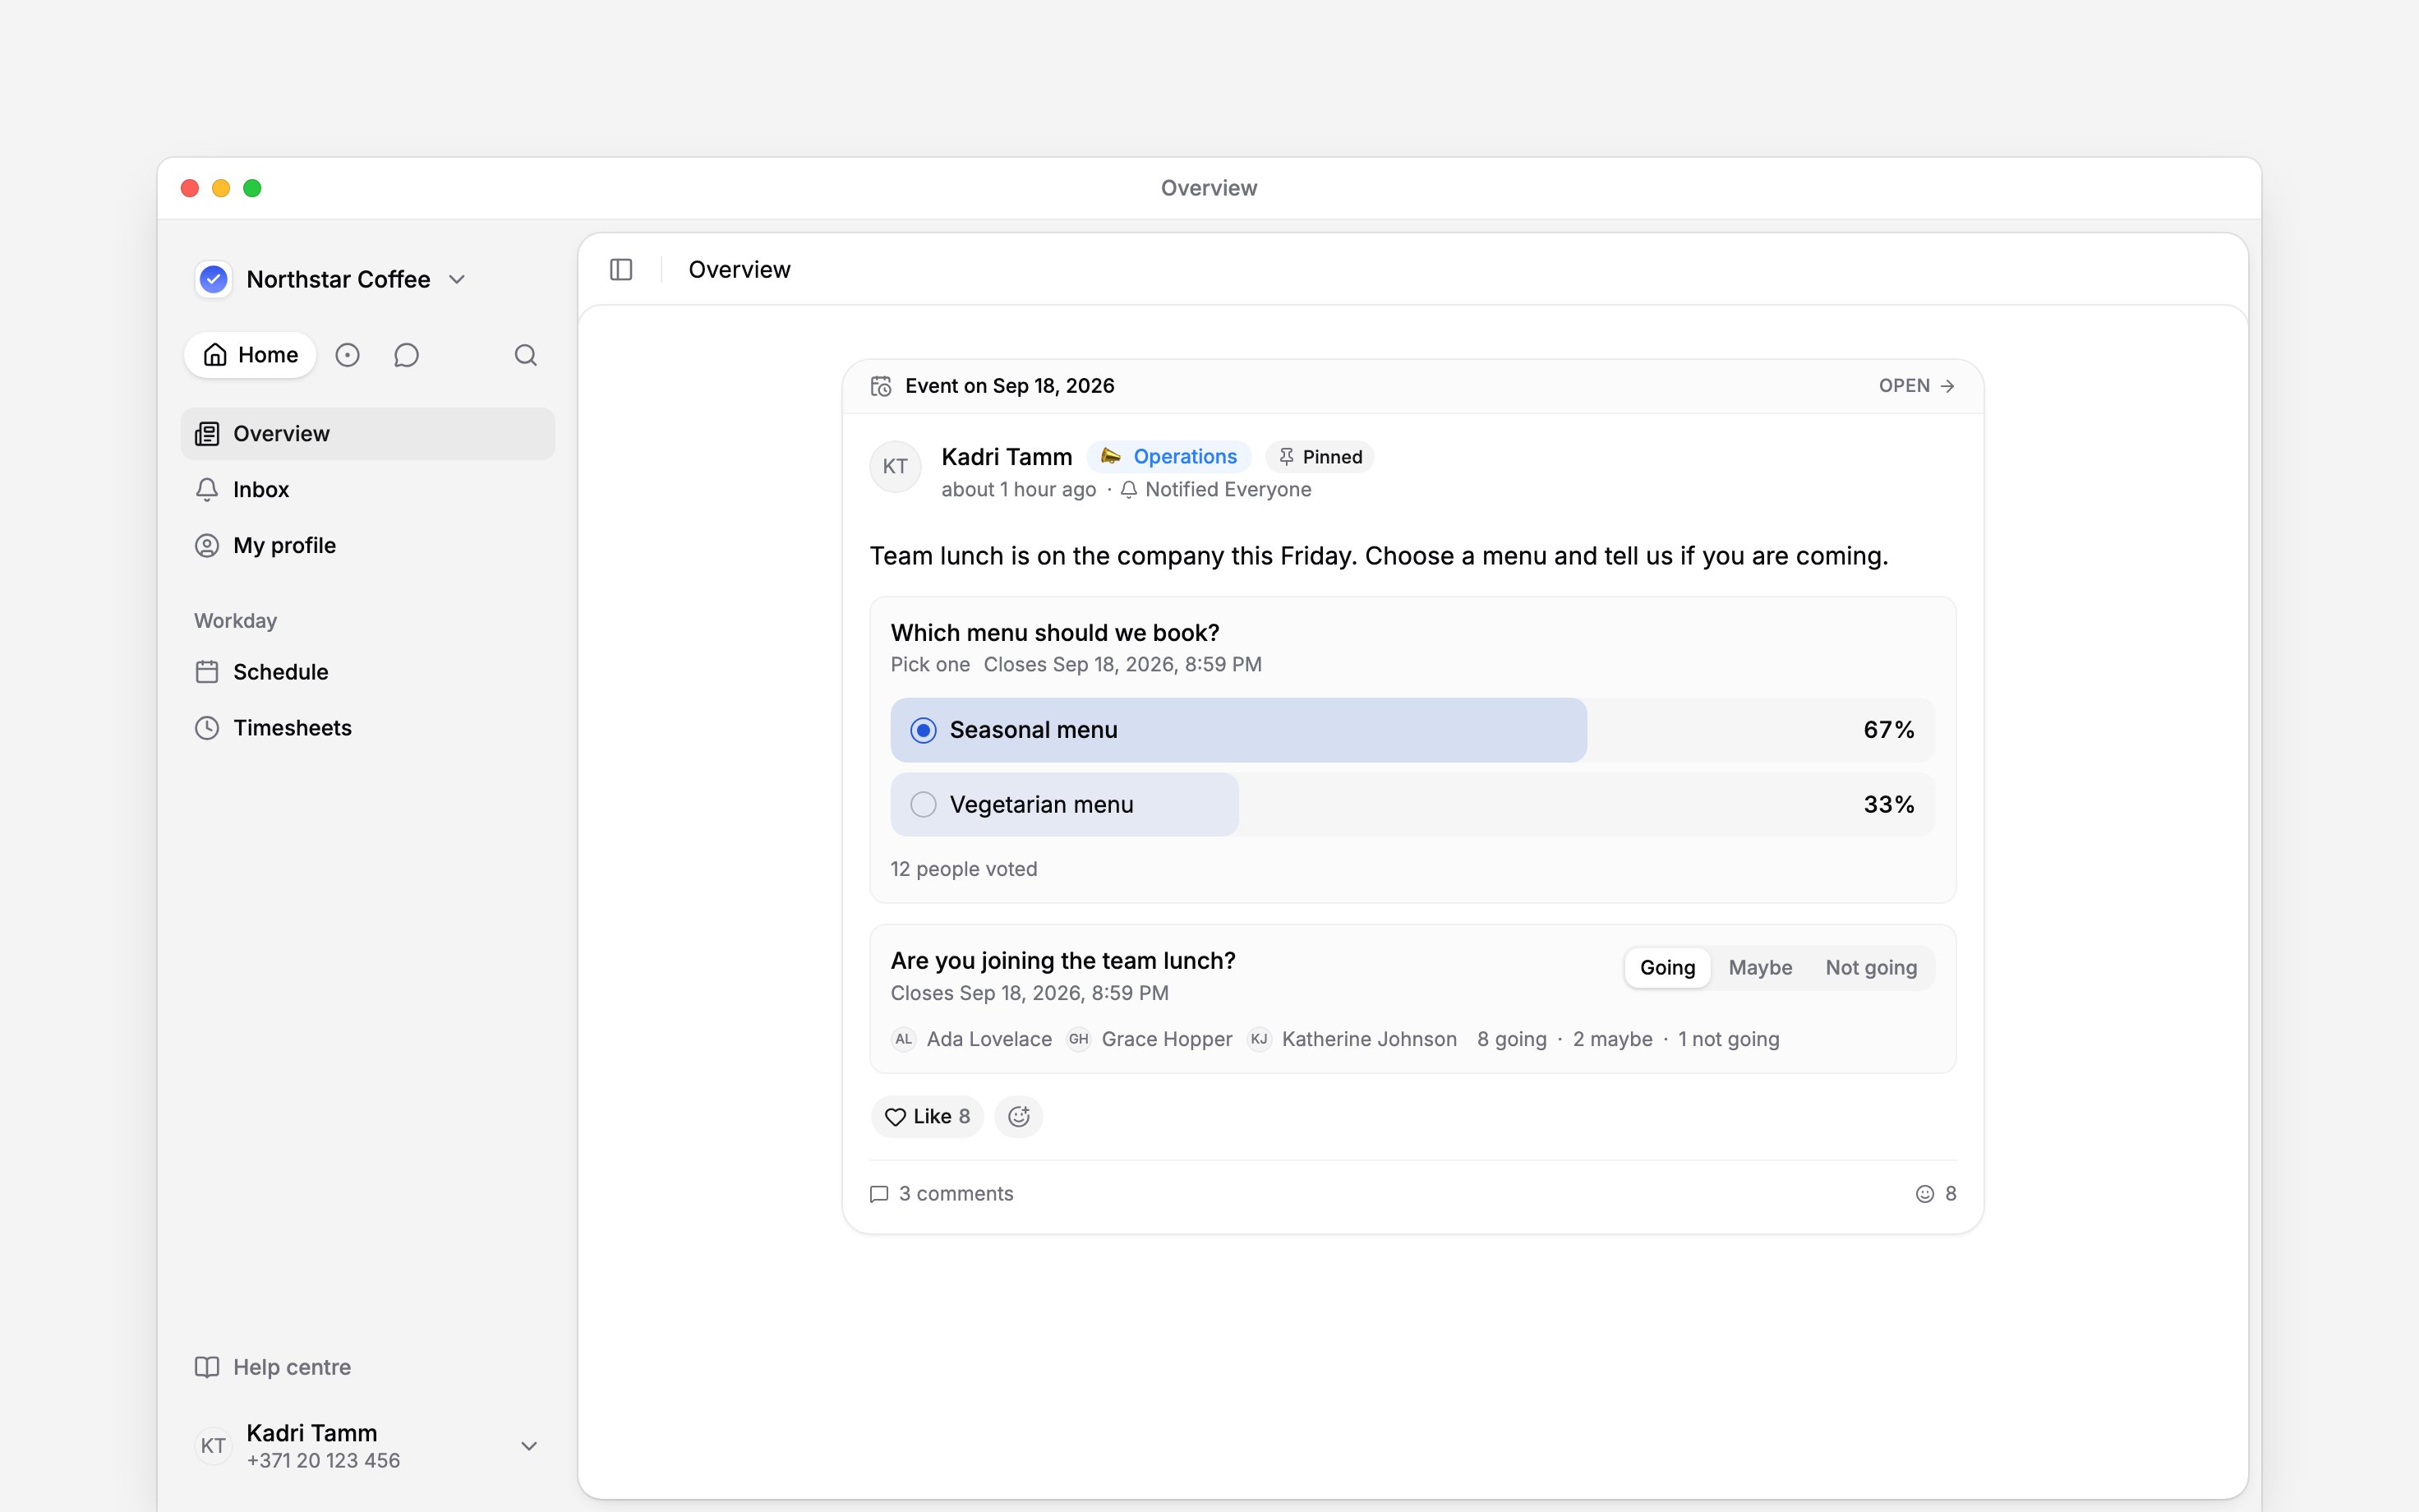This screenshot has height=1512, width=2419.
Task: Click Katherine Johnson's KJ avatar
Action: (1259, 1039)
